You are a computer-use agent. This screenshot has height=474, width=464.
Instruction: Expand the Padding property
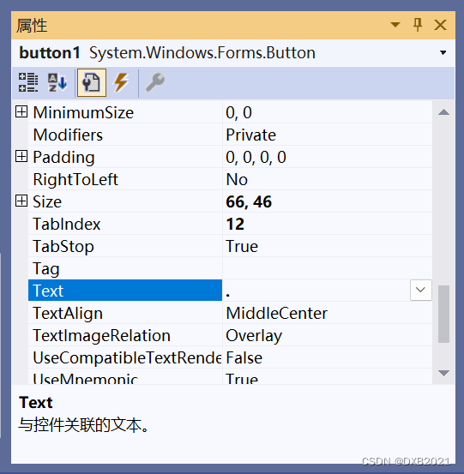pos(21,156)
